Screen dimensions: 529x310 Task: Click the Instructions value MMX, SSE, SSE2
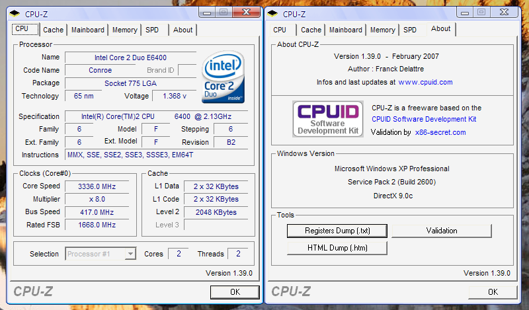tap(156, 155)
